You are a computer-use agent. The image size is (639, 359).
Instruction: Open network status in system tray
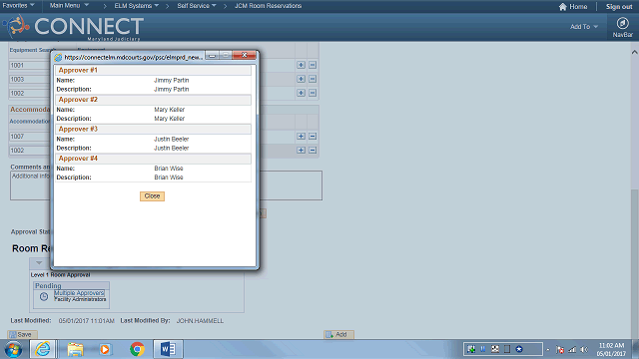pos(572,349)
